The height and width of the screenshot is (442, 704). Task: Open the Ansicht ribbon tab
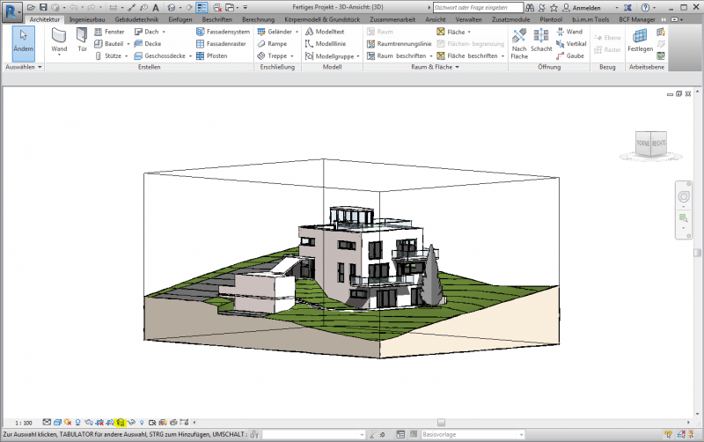435,18
